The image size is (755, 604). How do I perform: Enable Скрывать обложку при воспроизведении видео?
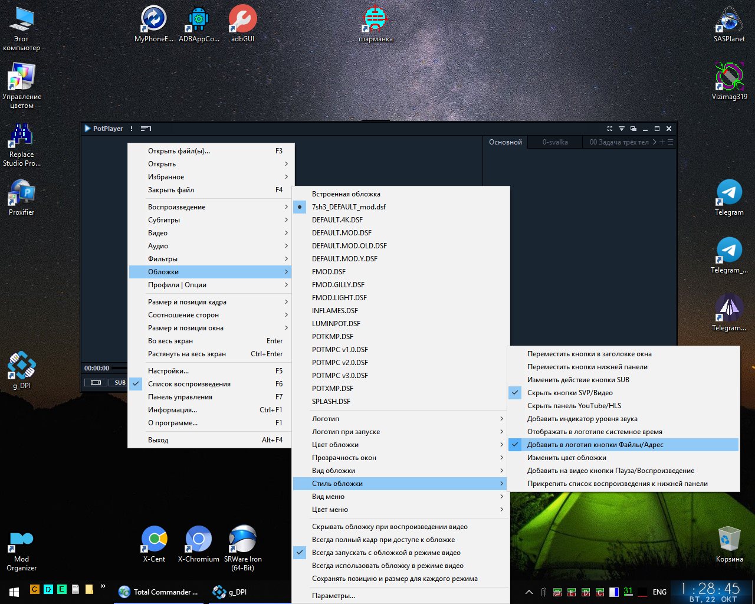click(401, 527)
